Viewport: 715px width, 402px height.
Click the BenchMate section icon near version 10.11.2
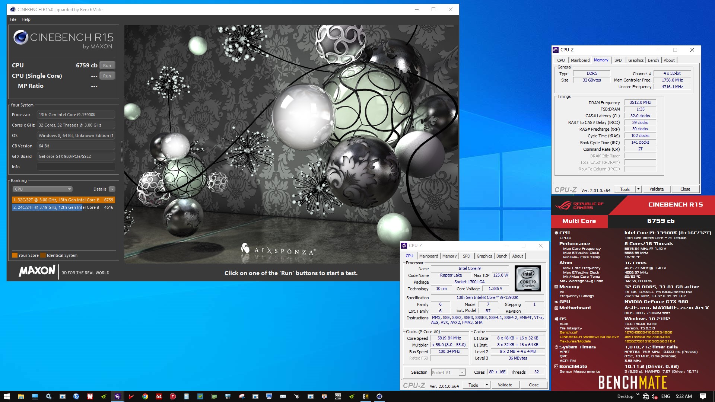[x=556, y=366]
